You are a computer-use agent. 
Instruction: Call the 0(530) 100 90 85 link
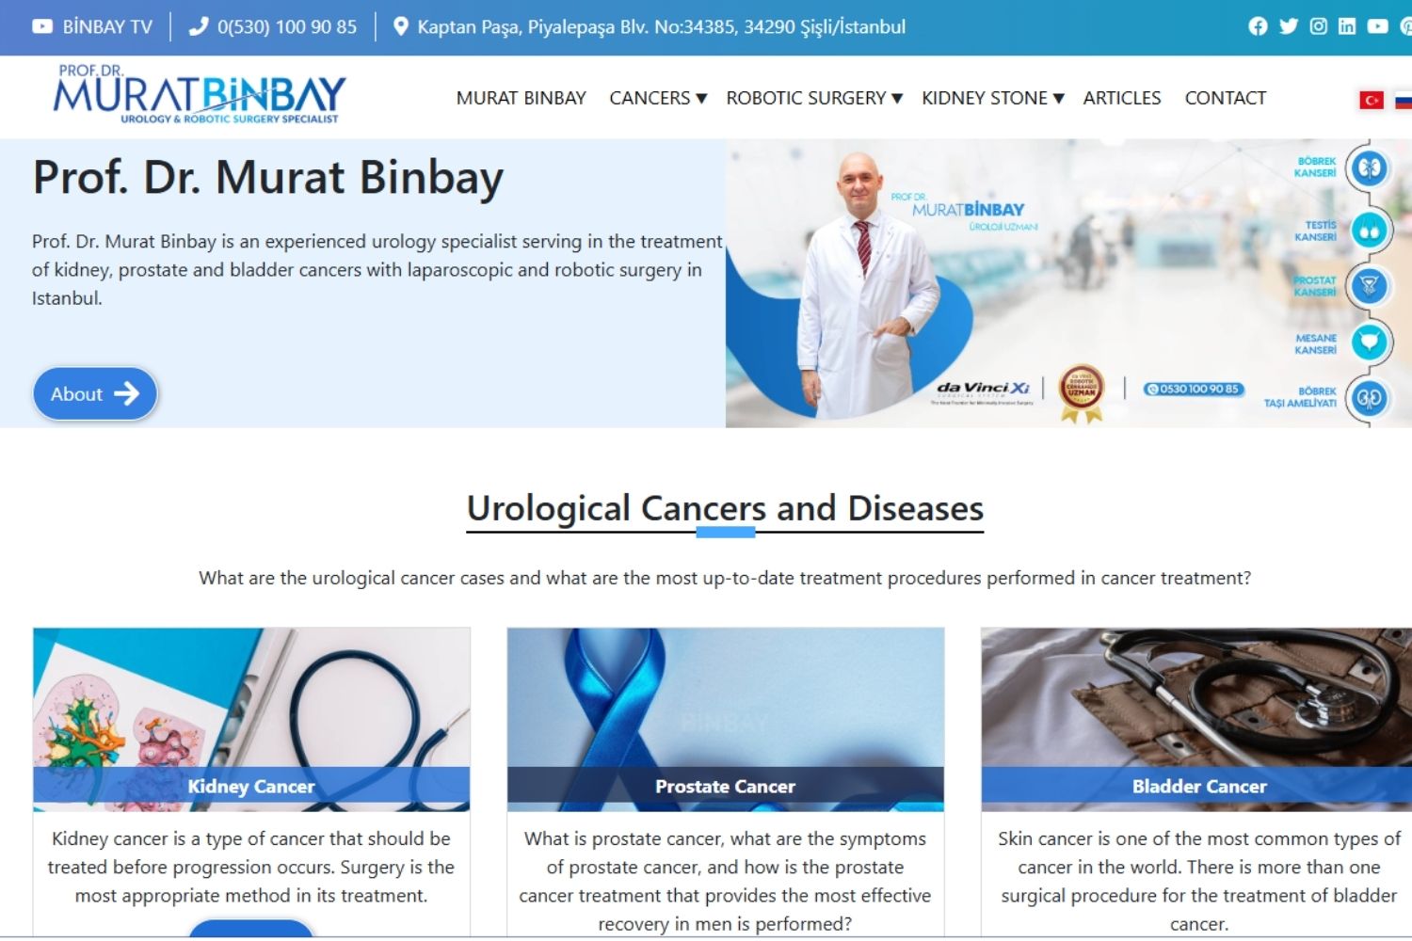tap(287, 26)
